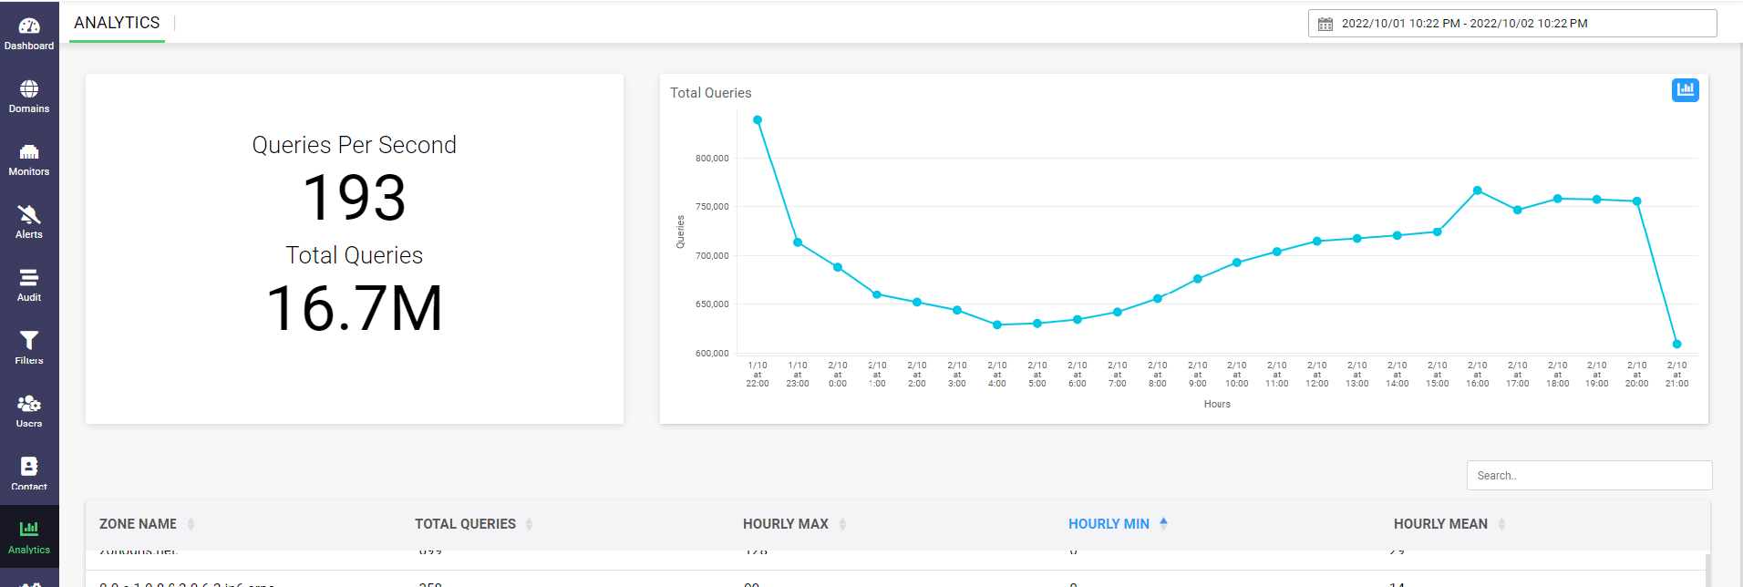Image resolution: width=1743 pixels, height=587 pixels.
Task: Click the zone Search input field
Action: tap(1588, 476)
